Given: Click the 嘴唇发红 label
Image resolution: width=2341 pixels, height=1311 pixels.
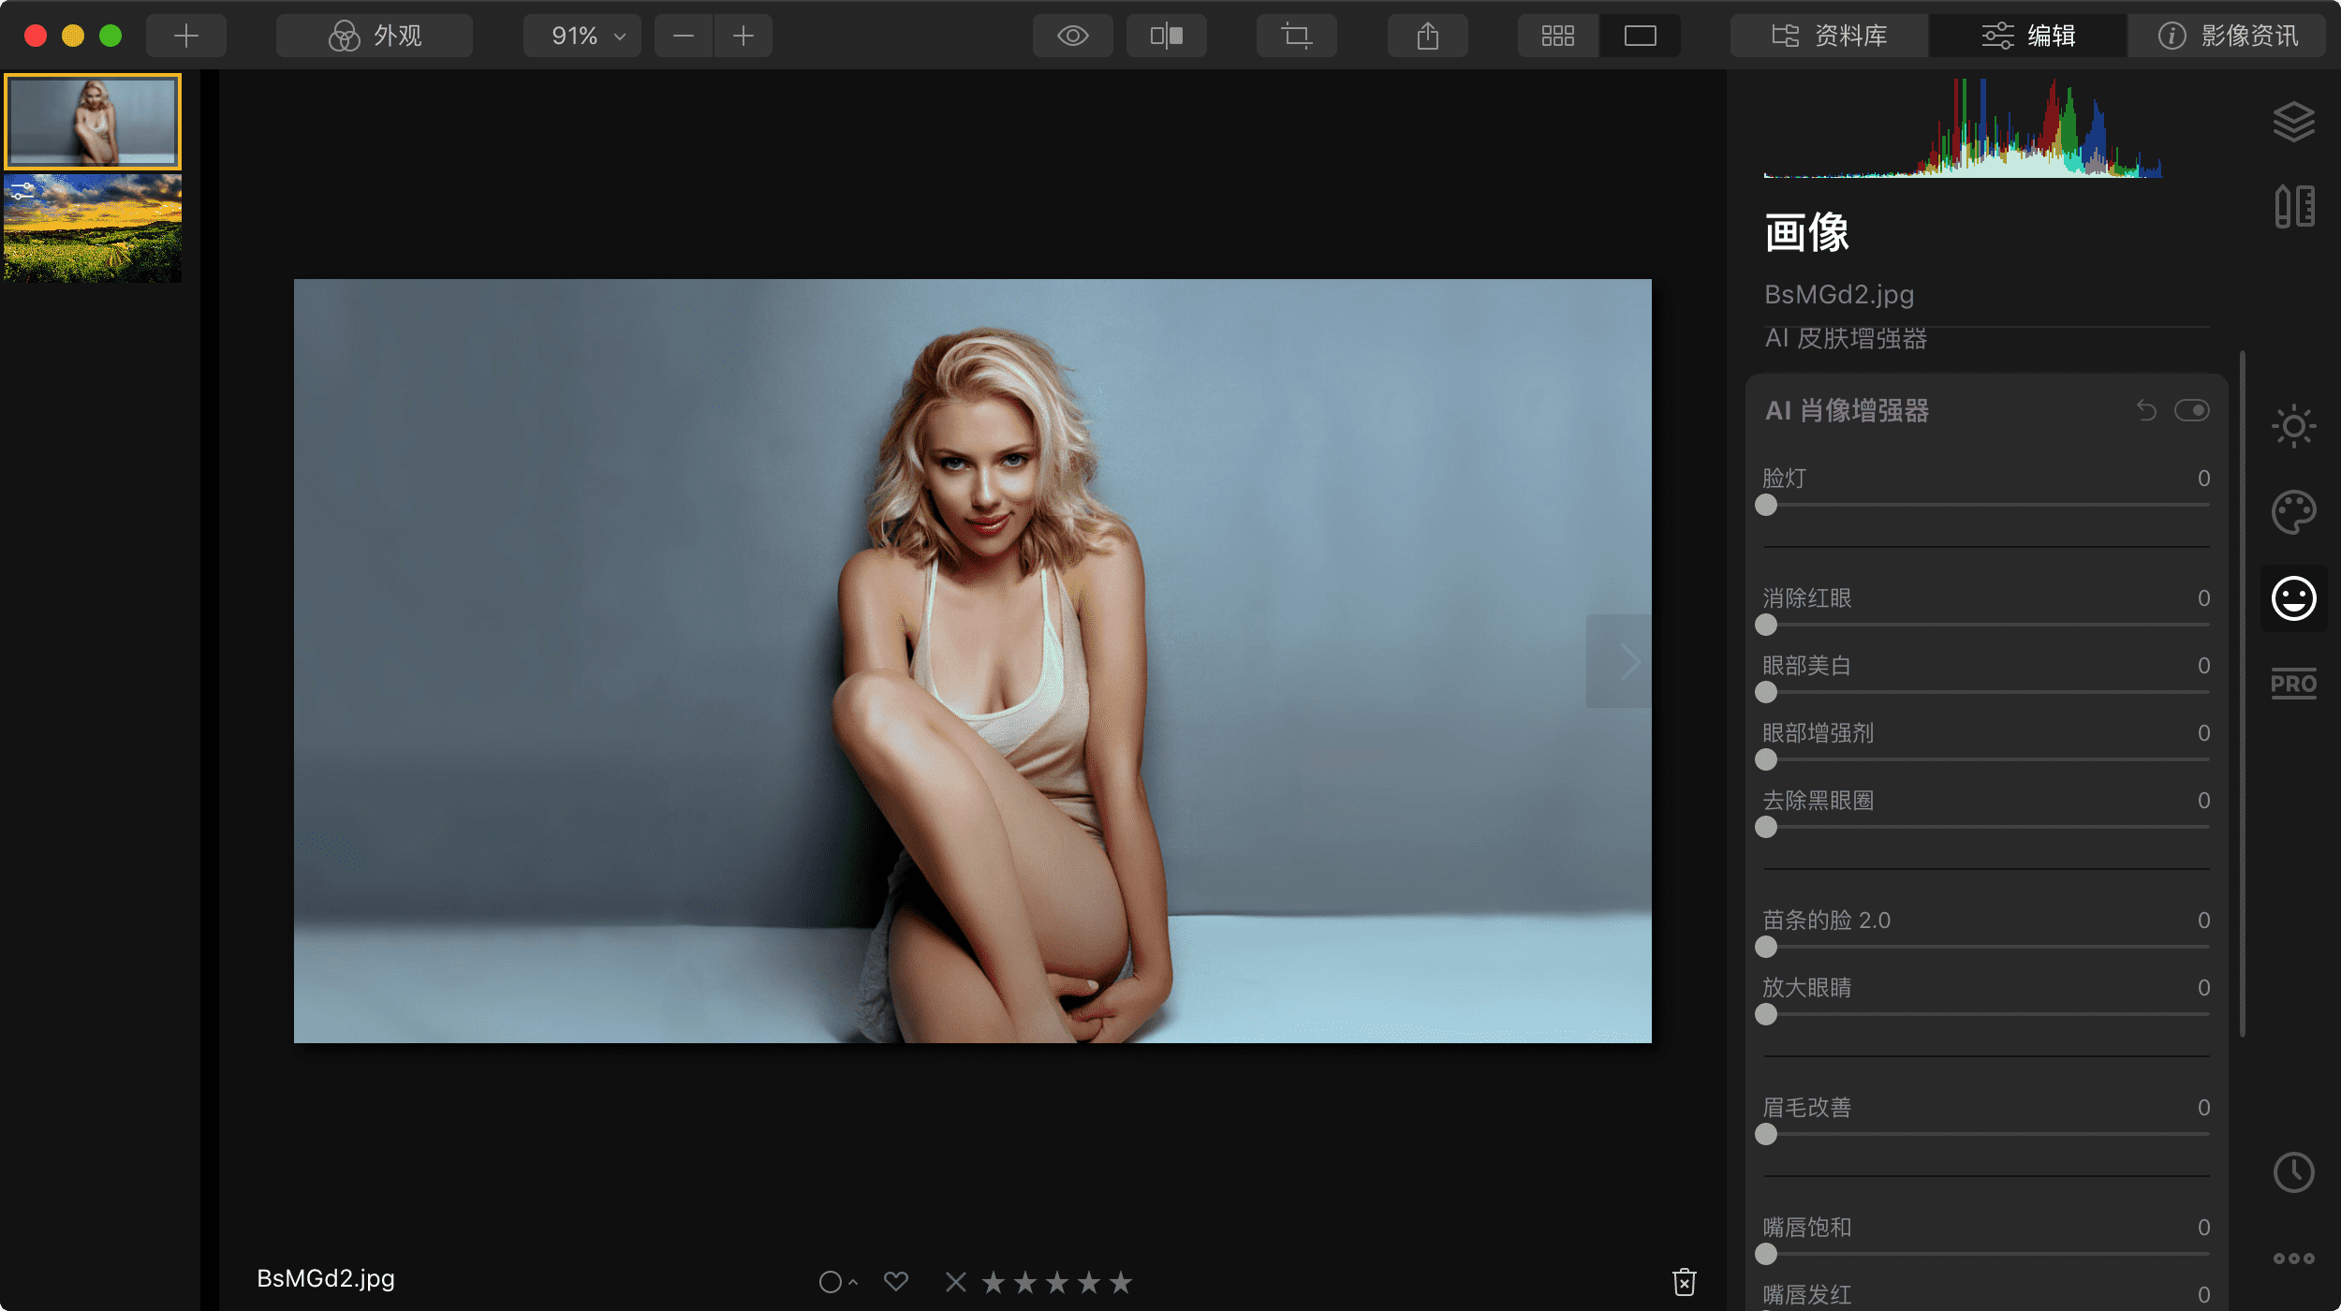Looking at the screenshot, I should pos(1806,1294).
